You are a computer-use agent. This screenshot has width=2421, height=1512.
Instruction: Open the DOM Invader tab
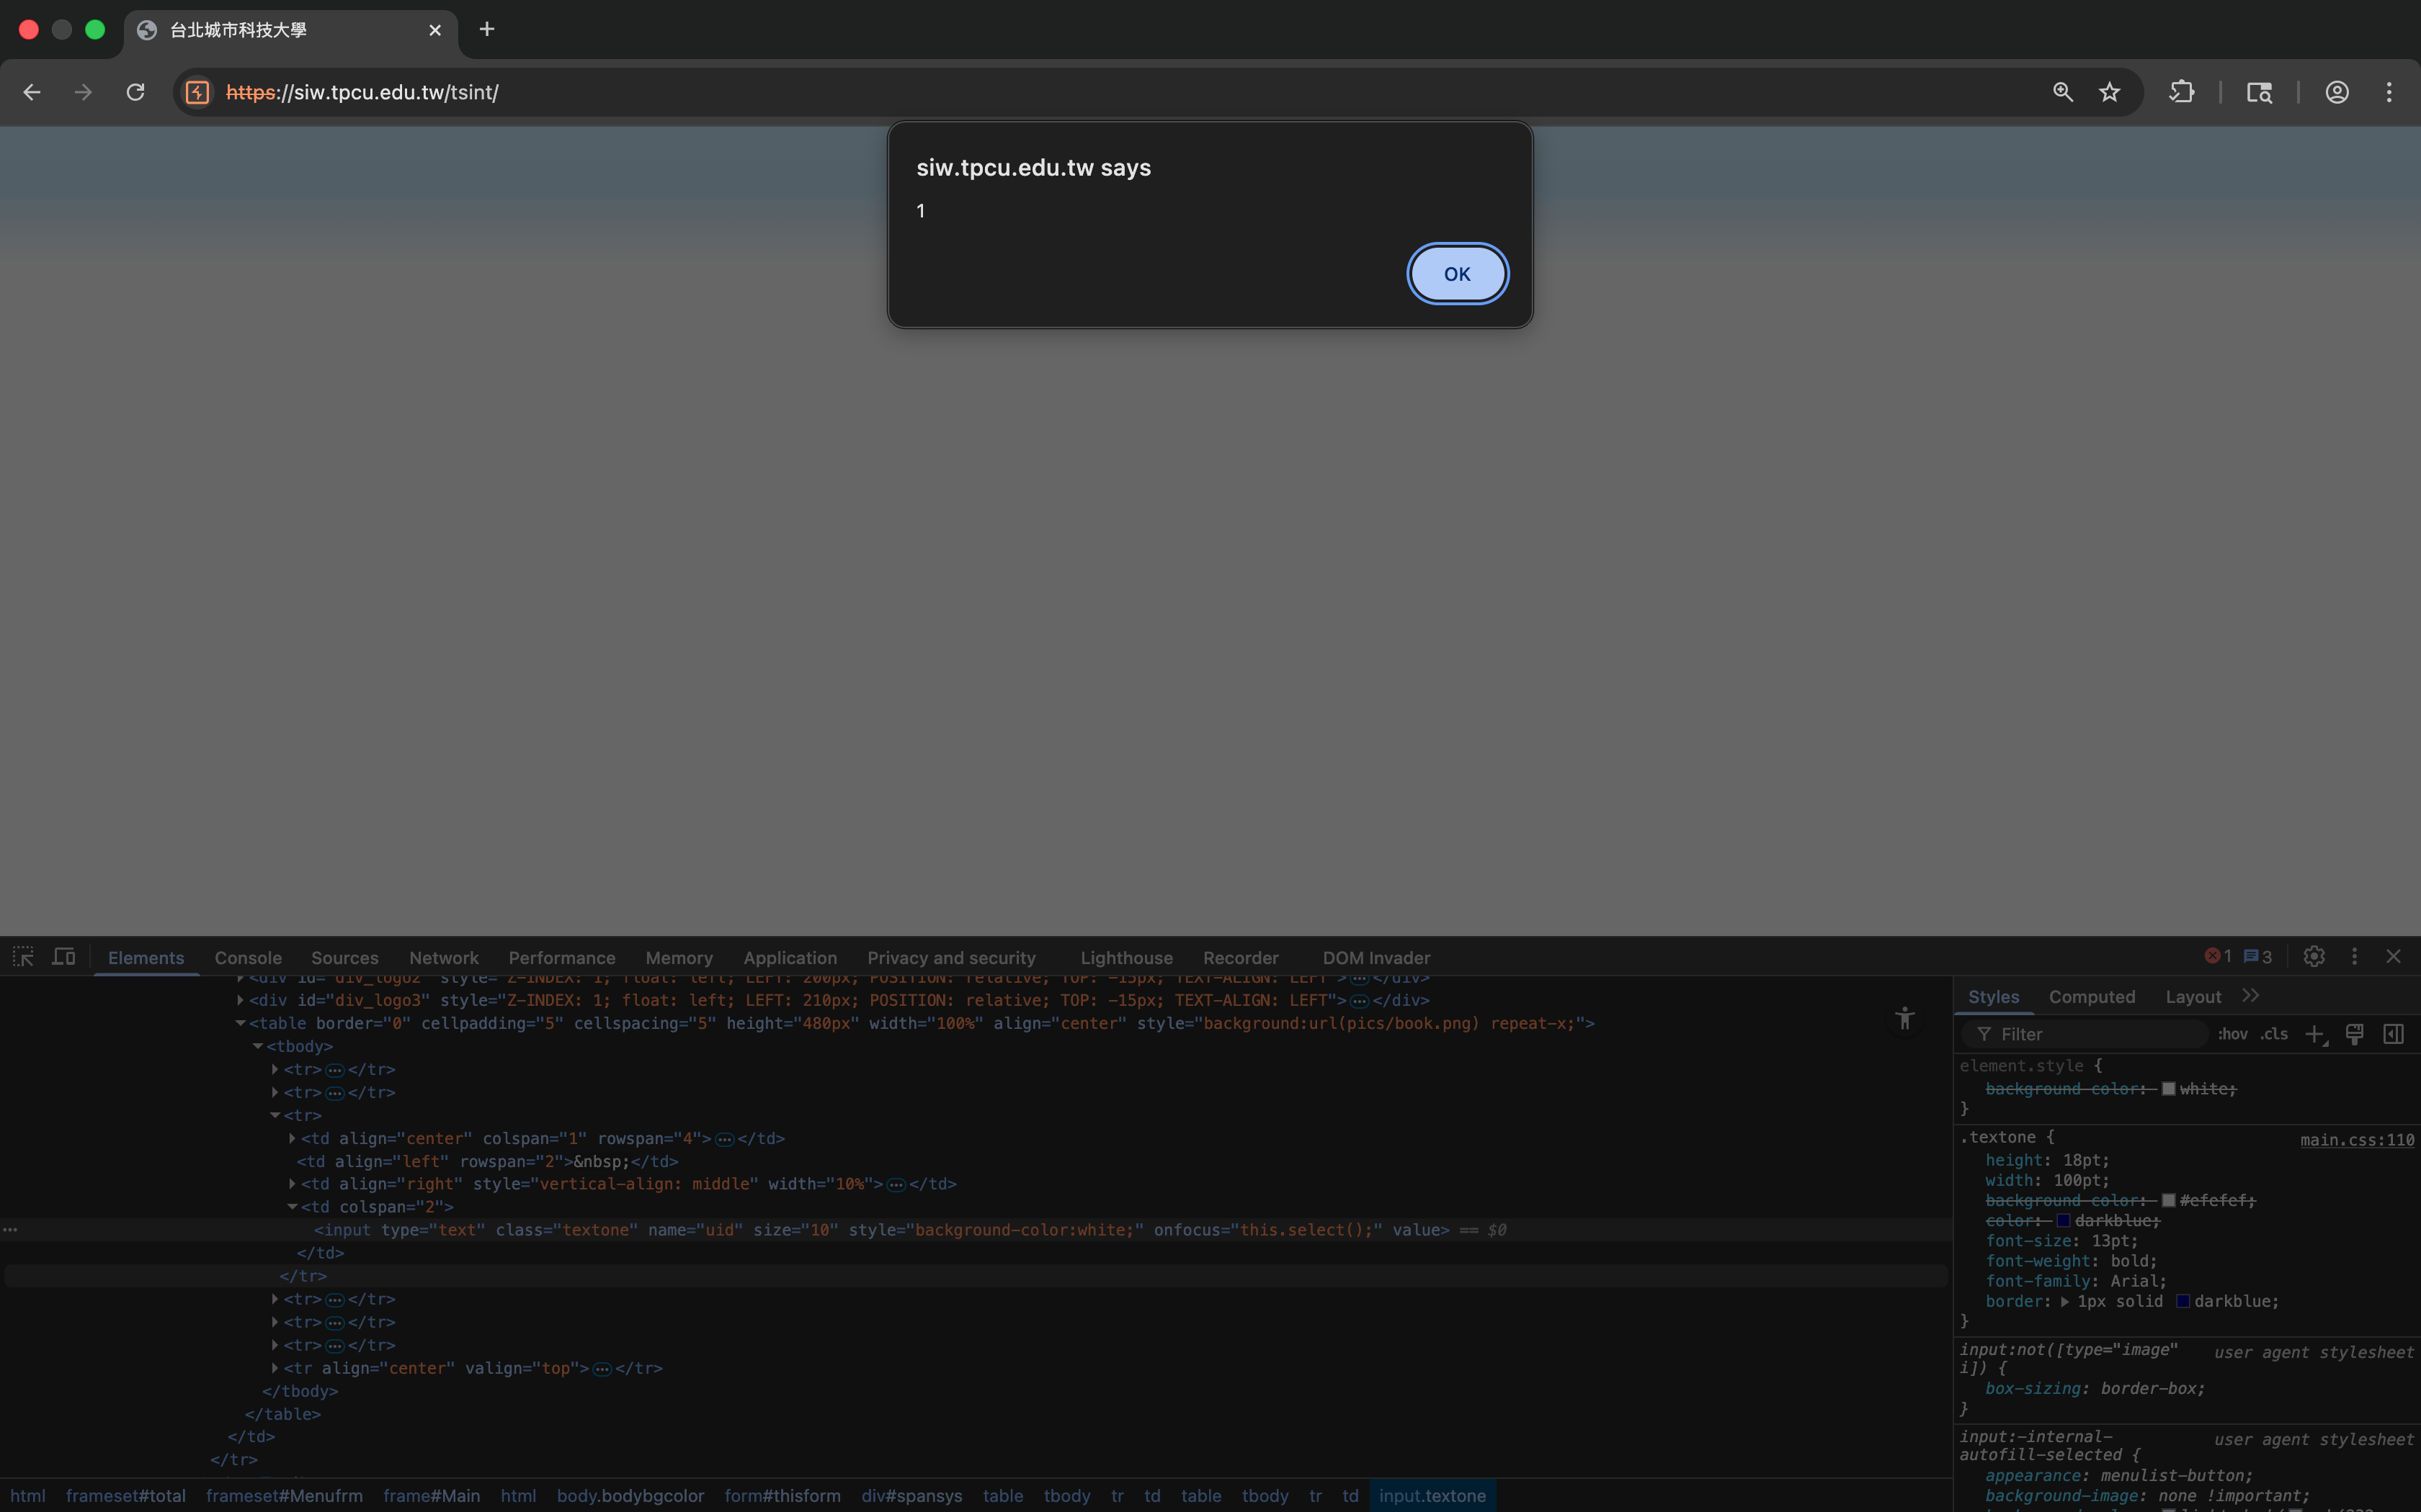pos(1376,958)
